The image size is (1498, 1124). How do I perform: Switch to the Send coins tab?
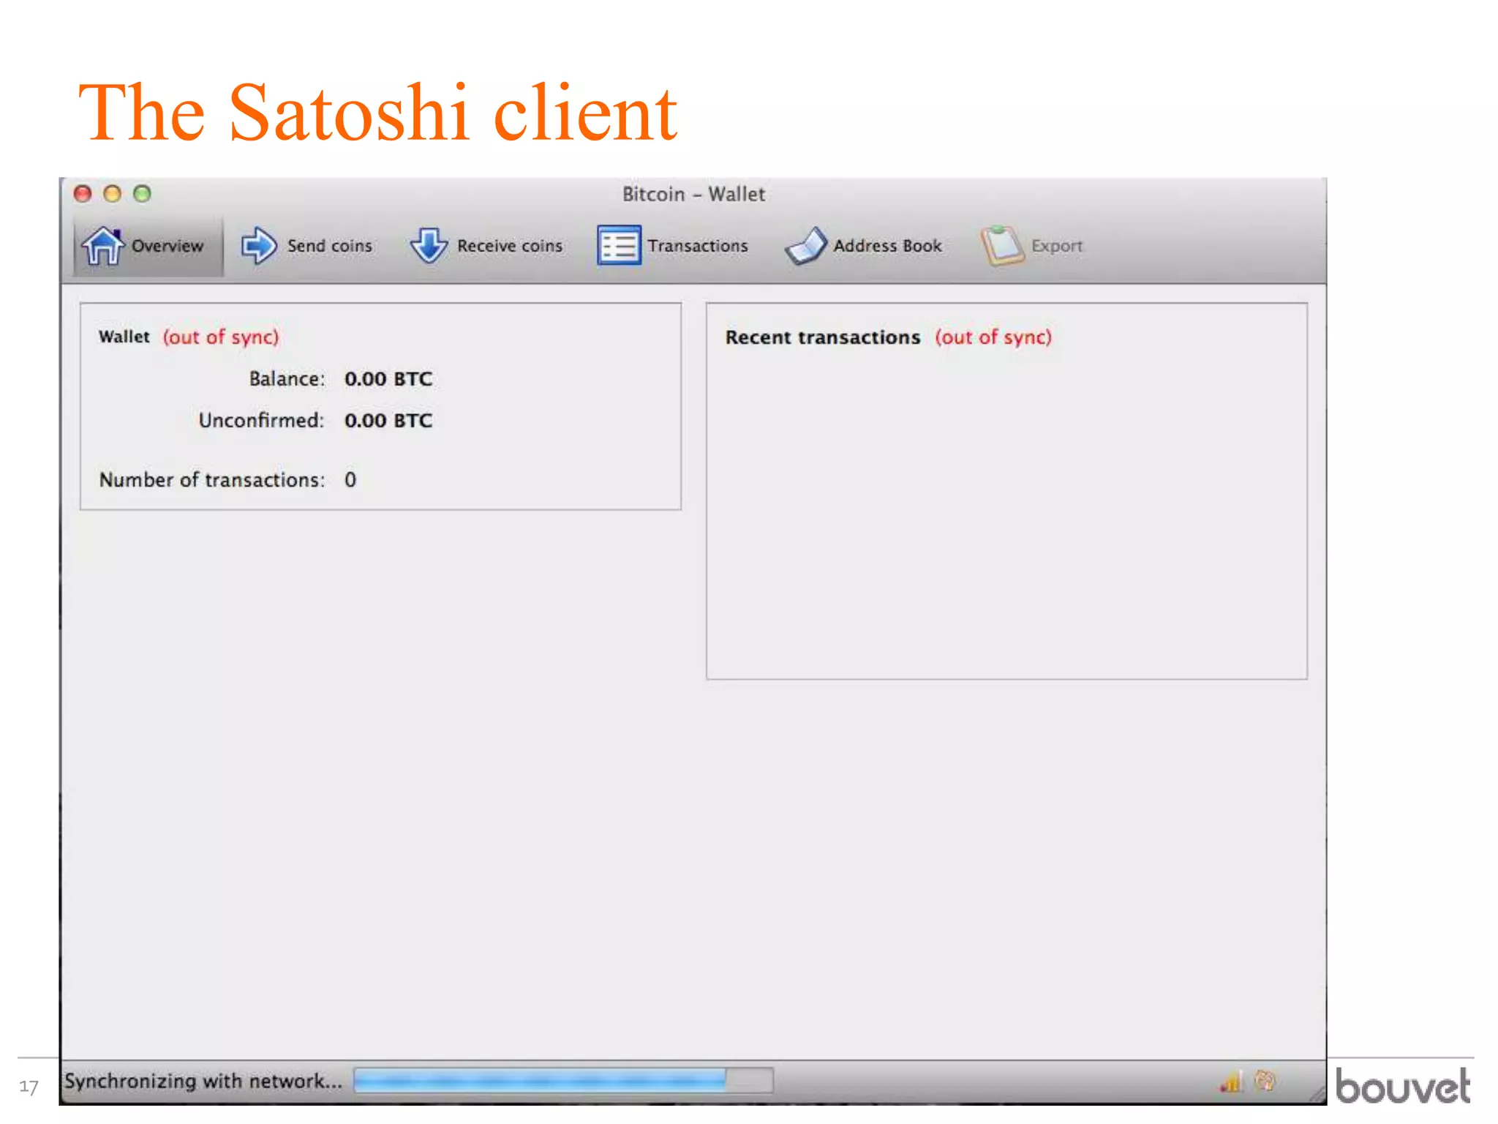coord(307,246)
